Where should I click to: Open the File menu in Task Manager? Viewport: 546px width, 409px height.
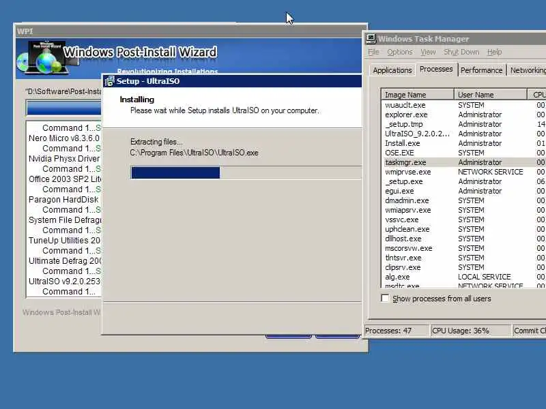tap(373, 52)
